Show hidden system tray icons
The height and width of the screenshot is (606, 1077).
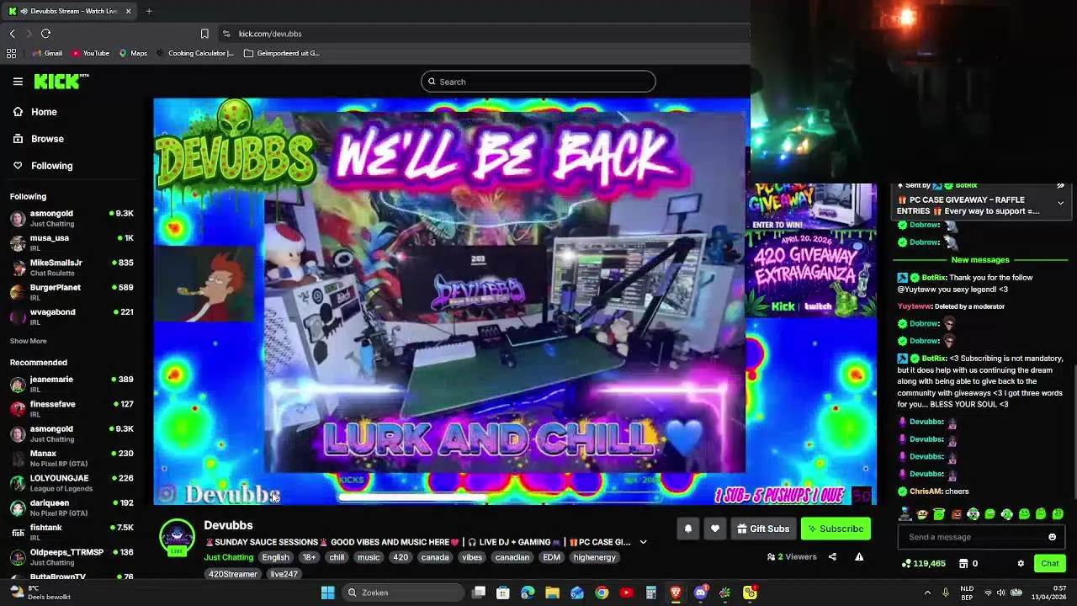coord(927,593)
